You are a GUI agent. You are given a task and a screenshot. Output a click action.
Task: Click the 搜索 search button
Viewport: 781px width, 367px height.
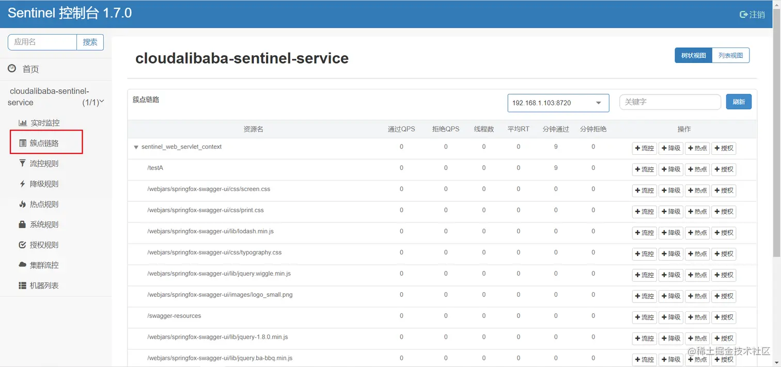90,42
